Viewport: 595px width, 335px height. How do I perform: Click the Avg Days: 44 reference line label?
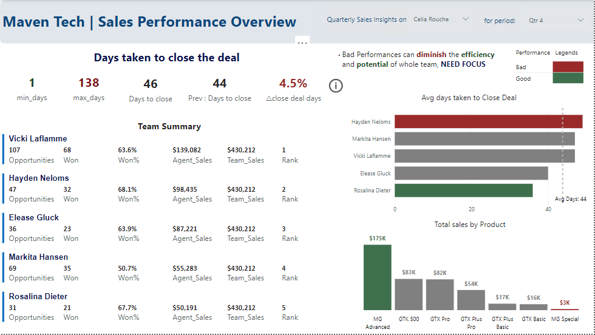click(570, 199)
